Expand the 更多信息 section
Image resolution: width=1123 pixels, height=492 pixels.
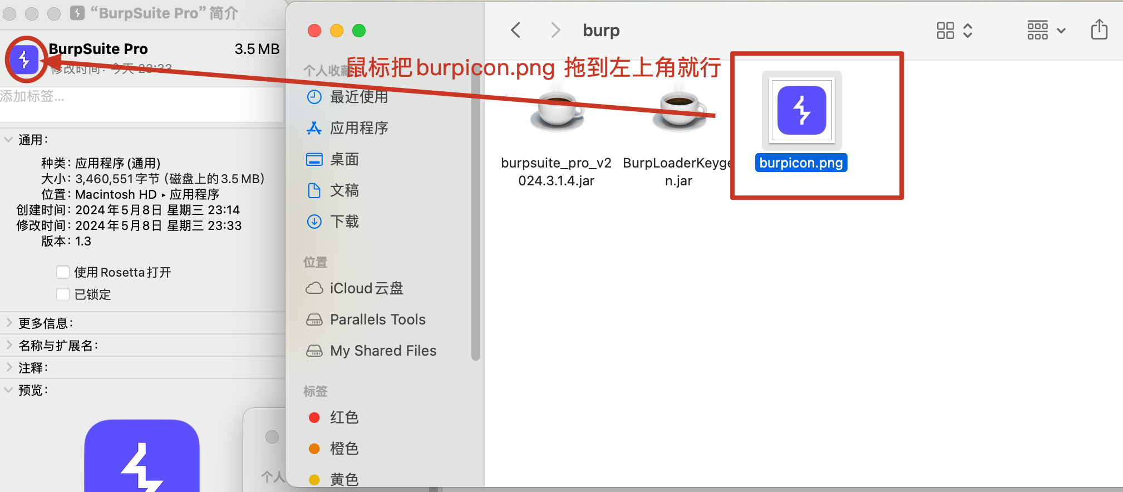(8, 323)
